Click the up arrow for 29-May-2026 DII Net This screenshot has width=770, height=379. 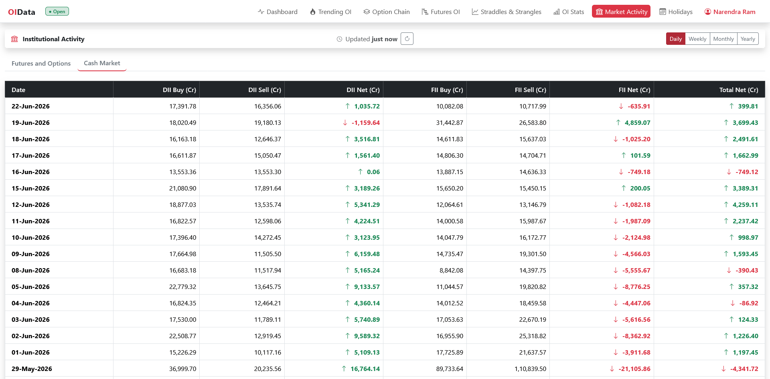(x=344, y=369)
